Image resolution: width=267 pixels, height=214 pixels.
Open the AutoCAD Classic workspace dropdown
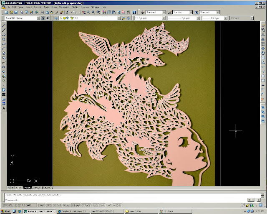tap(38, 18)
